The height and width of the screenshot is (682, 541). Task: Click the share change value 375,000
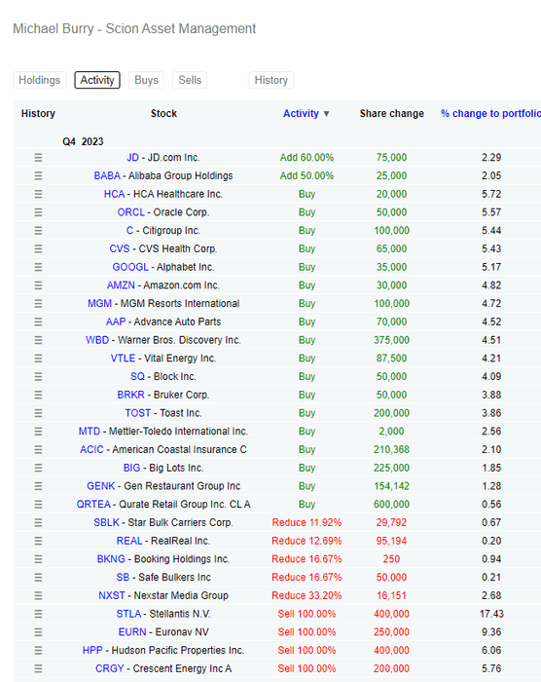tap(391, 340)
